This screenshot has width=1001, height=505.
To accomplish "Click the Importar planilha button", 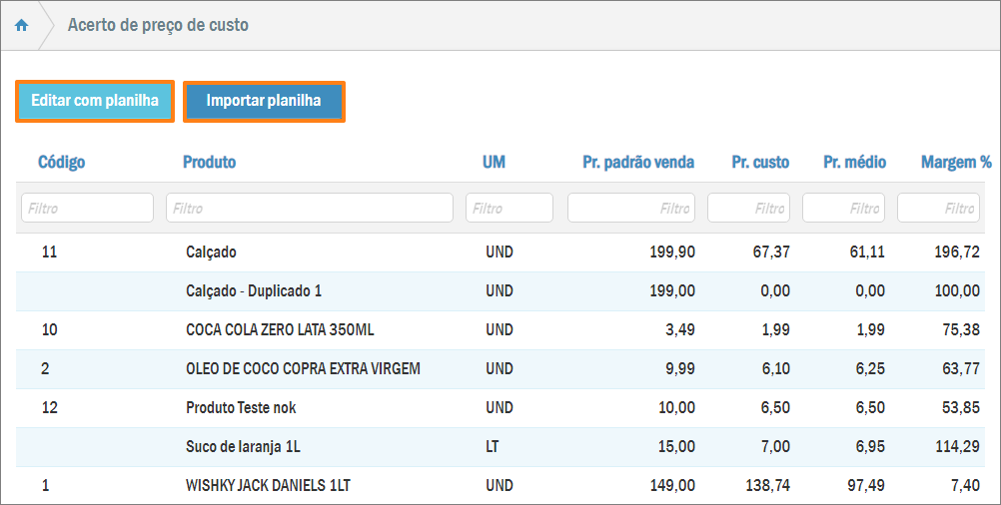I will coord(264,101).
